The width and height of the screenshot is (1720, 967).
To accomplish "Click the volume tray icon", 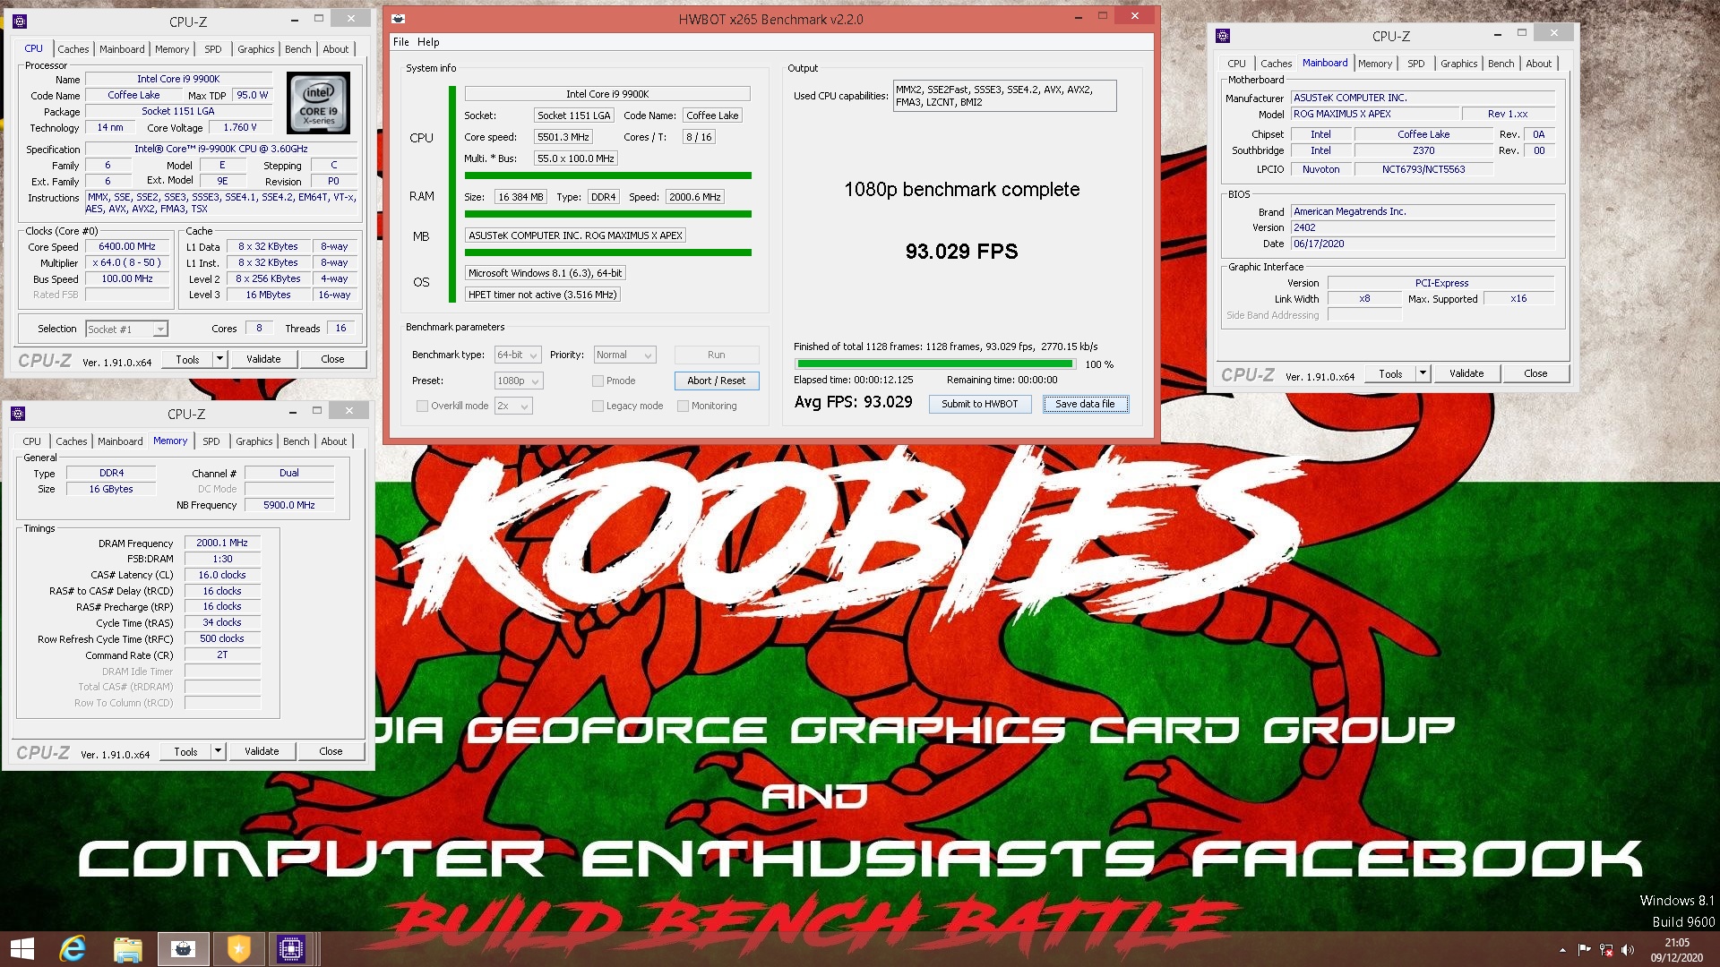I will [x=1628, y=950].
